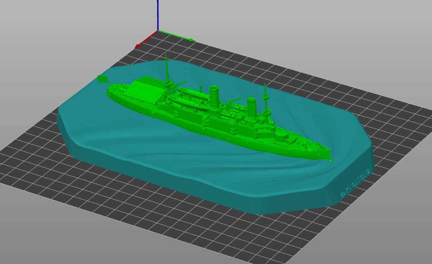
Task: Click the flag at the ship's stern
Action: coord(102,79)
